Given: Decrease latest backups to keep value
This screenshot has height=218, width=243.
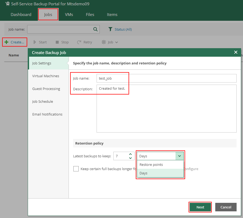Looking at the screenshot, I should (130, 158).
